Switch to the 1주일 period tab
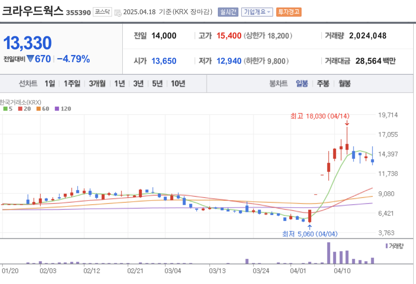 point(71,83)
